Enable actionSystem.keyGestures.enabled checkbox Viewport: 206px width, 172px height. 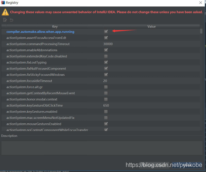click(x=106, y=111)
